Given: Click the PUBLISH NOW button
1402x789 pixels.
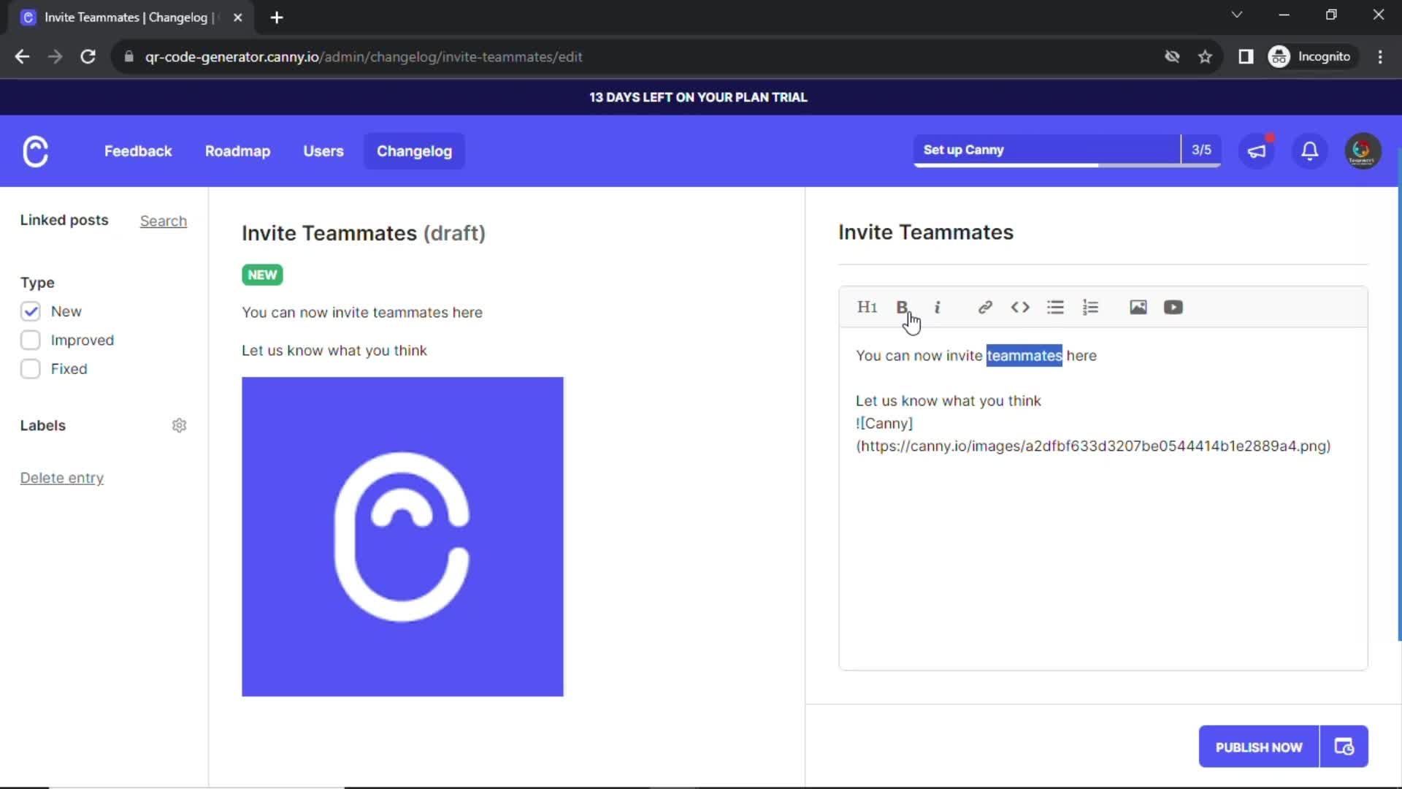Looking at the screenshot, I should point(1258,747).
